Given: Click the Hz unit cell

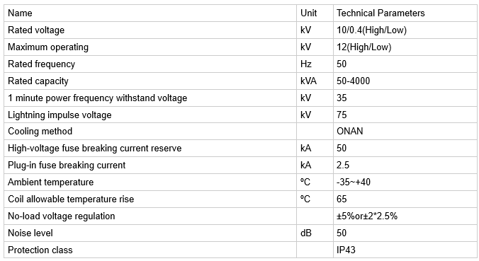Looking at the screenshot, I should (x=315, y=64).
